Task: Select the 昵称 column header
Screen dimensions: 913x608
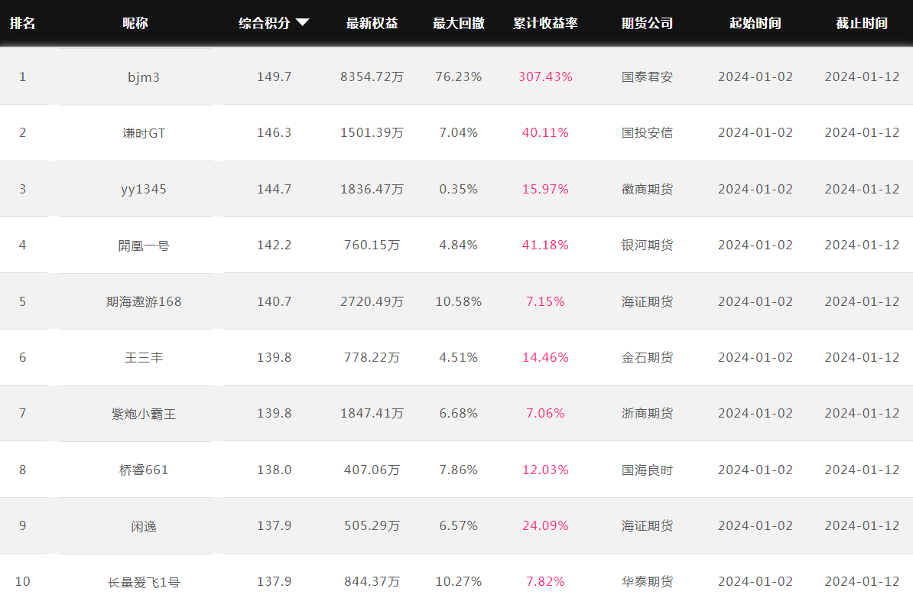Action: [135, 23]
